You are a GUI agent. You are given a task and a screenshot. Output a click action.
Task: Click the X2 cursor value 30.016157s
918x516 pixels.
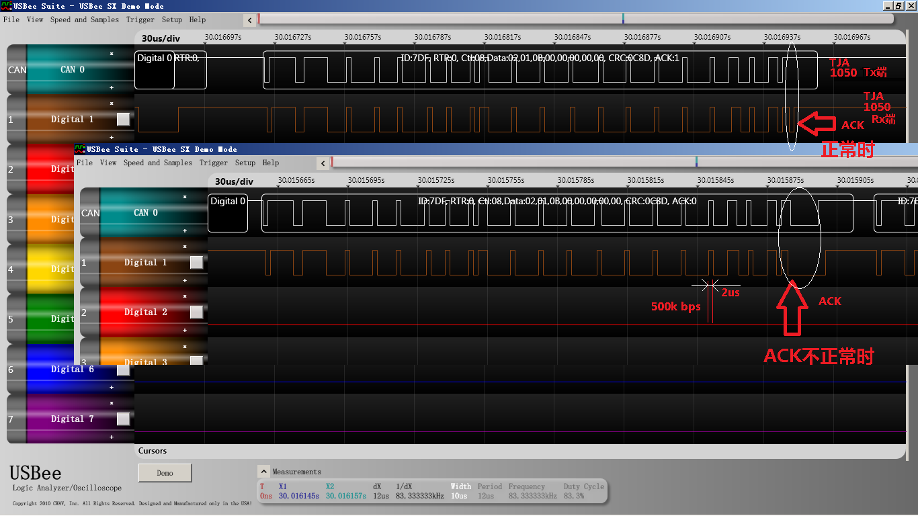tap(345, 496)
